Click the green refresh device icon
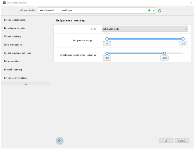Screen dimensions: 196x150 click(x=159, y=11)
